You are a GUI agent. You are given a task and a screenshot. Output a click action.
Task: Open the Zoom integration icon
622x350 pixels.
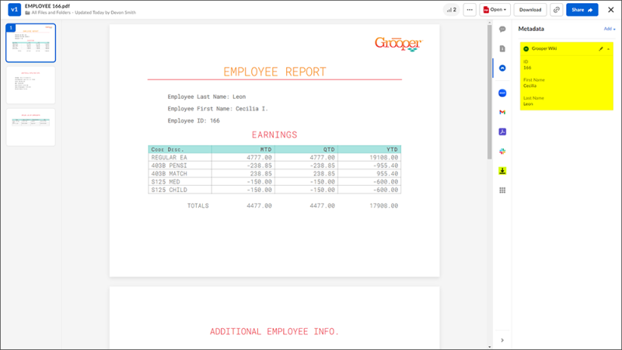pyautogui.click(x=502, y=93)
